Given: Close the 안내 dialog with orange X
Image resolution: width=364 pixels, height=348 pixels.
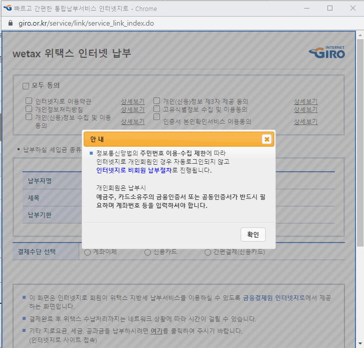Looking at the screenshot, I should 267,139.
